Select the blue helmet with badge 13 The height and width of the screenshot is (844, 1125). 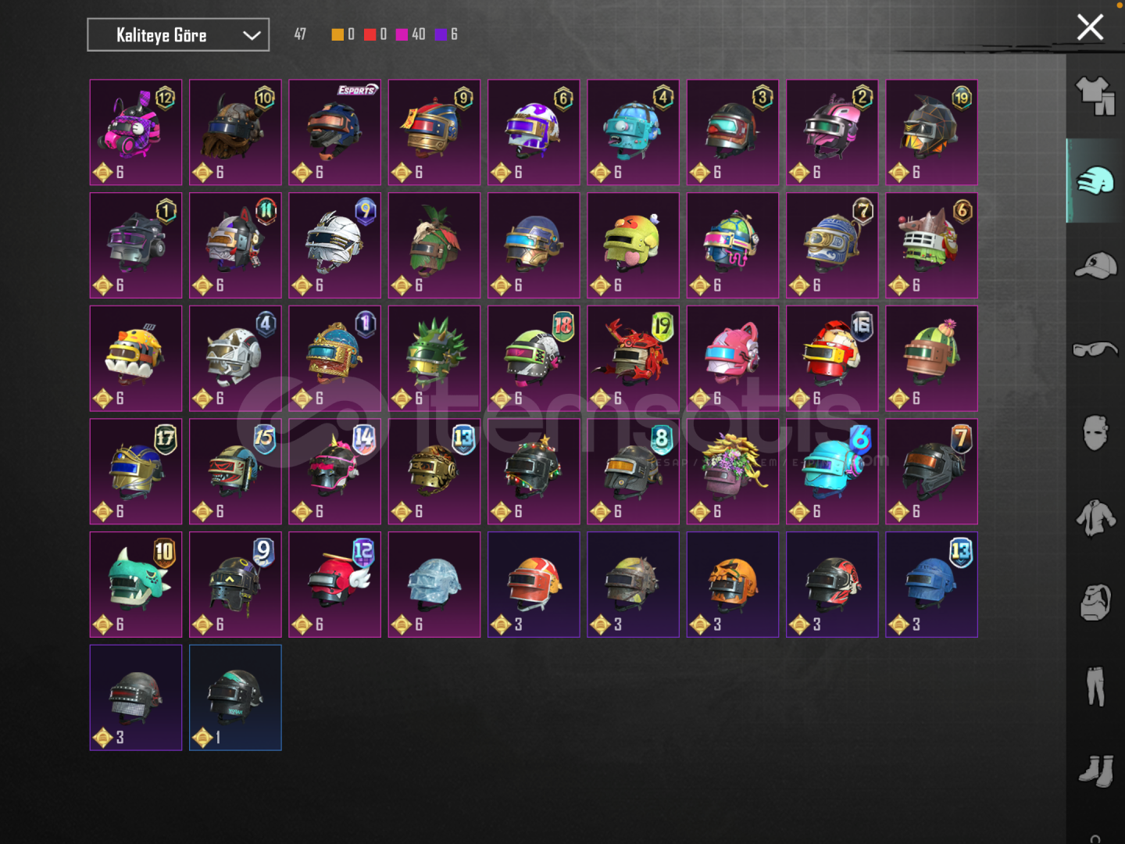(931, 585)
